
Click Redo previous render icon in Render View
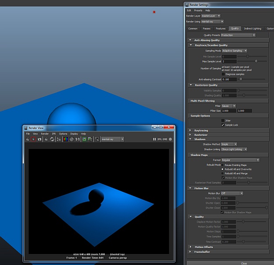[28, 139]
